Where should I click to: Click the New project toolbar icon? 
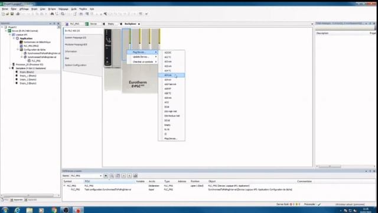3,14
